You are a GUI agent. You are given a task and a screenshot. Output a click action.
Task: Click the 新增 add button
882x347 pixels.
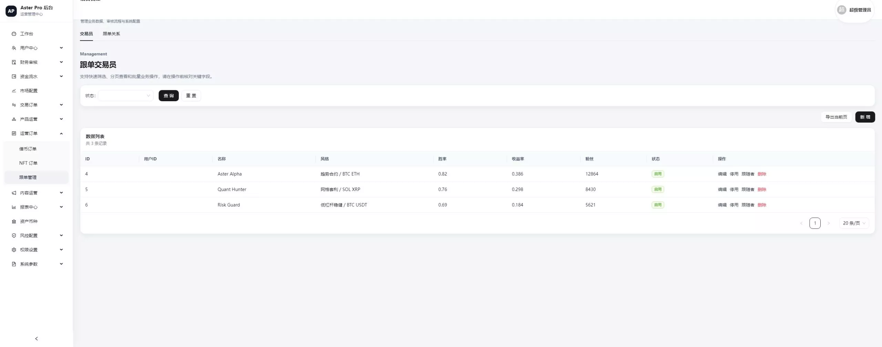[x=865, y=117]
